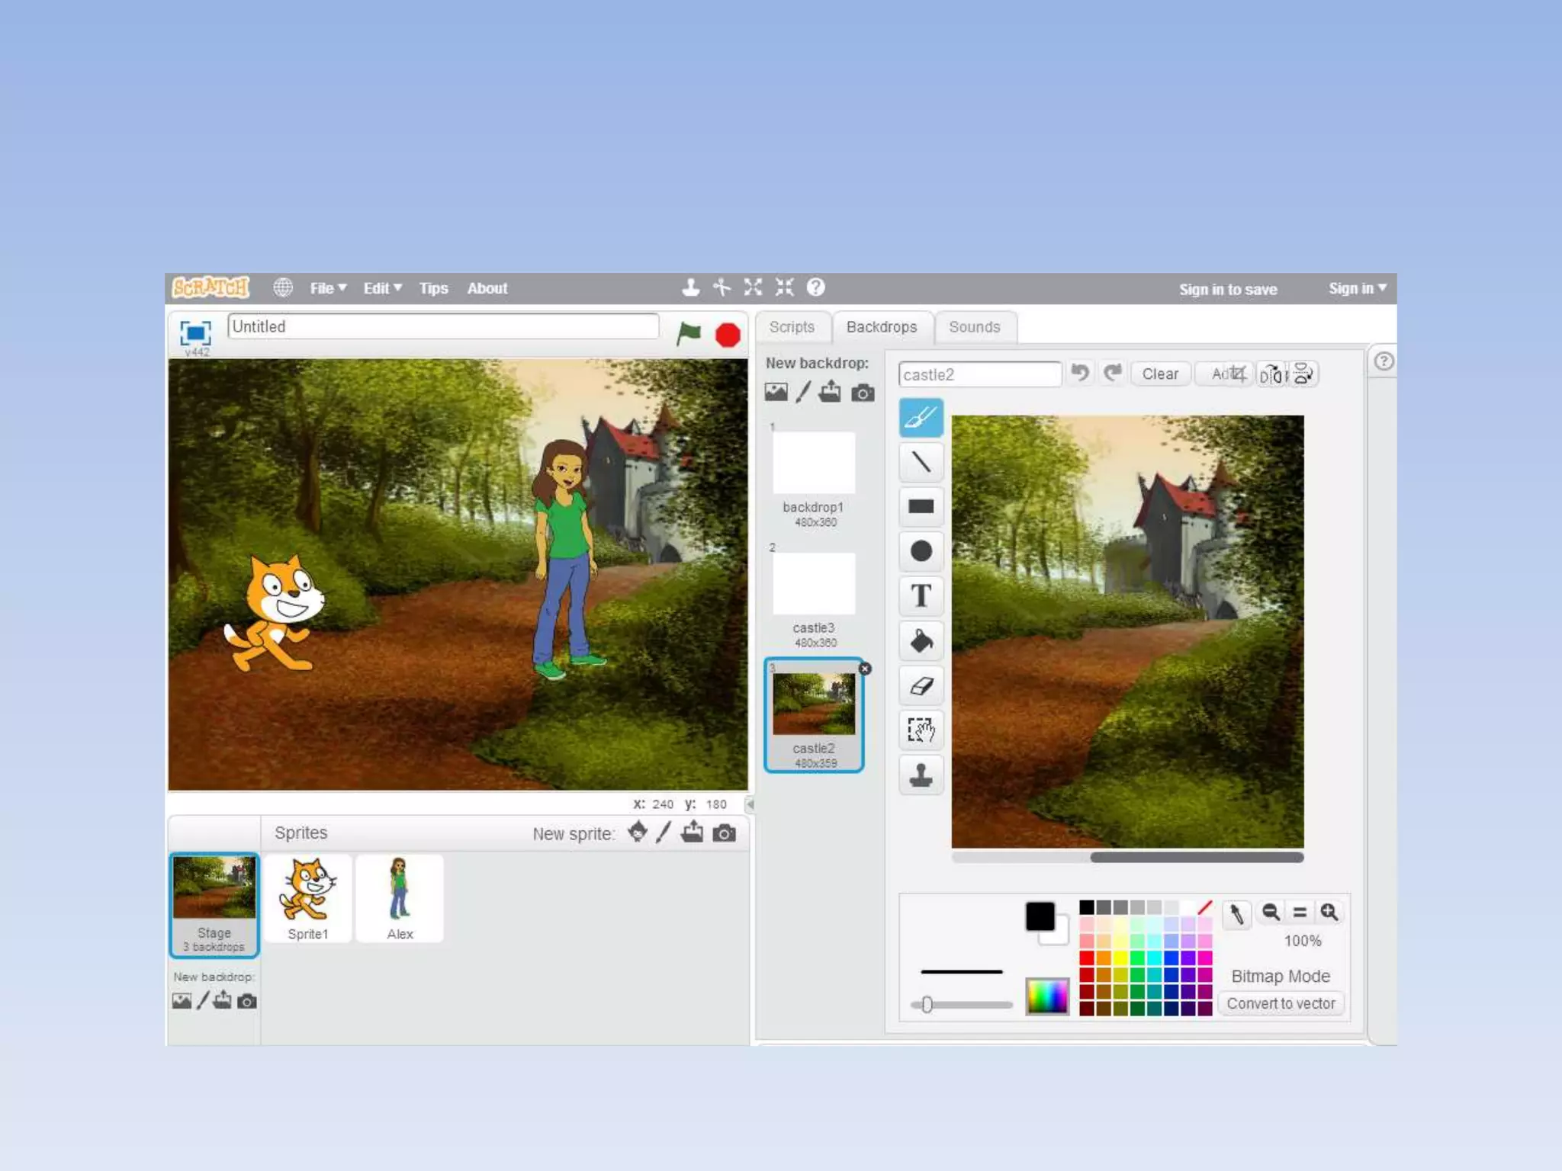1562x1171 pixels.
Task: Click the Clear button
Action: 1159,374
